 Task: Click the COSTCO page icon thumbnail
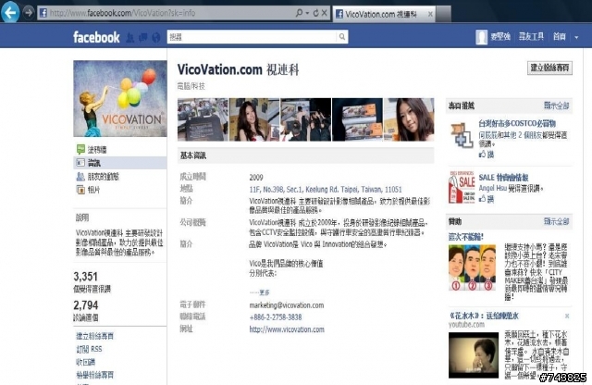(x=462, y=134)
